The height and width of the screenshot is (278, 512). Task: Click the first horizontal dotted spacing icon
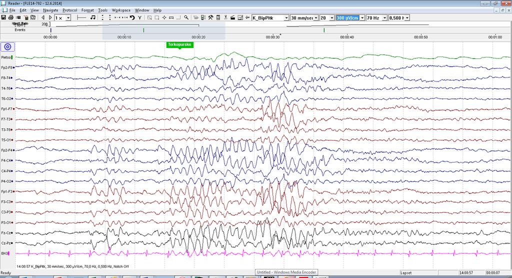[117, 17]
